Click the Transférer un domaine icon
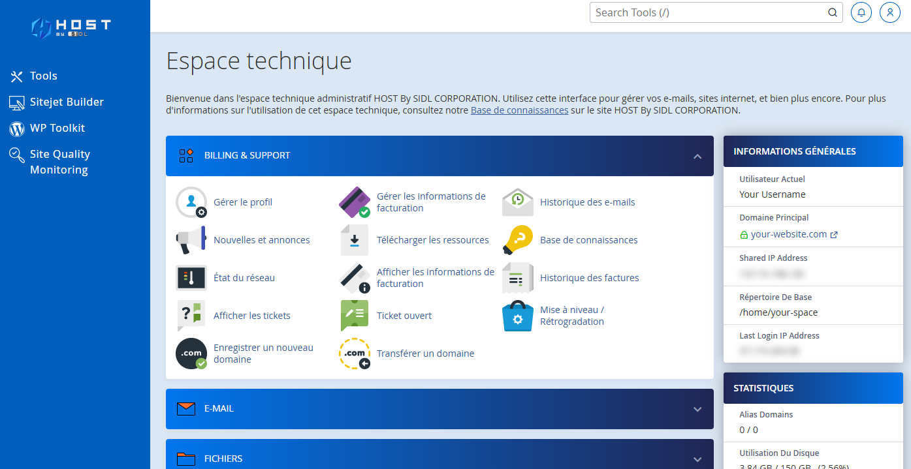The image size is (911, 469). click(x=355, y=354)
